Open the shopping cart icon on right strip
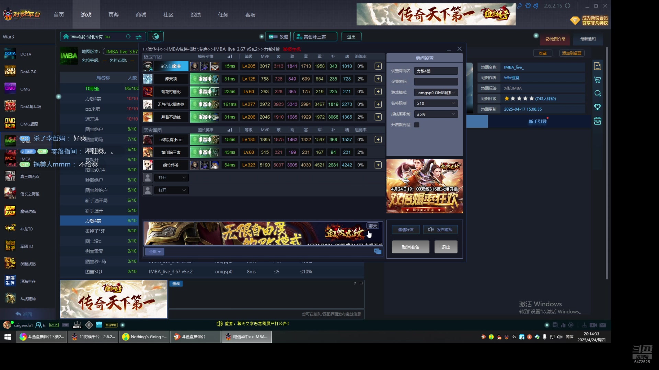This screenshot has height=370, width=659. click(598, 79)
